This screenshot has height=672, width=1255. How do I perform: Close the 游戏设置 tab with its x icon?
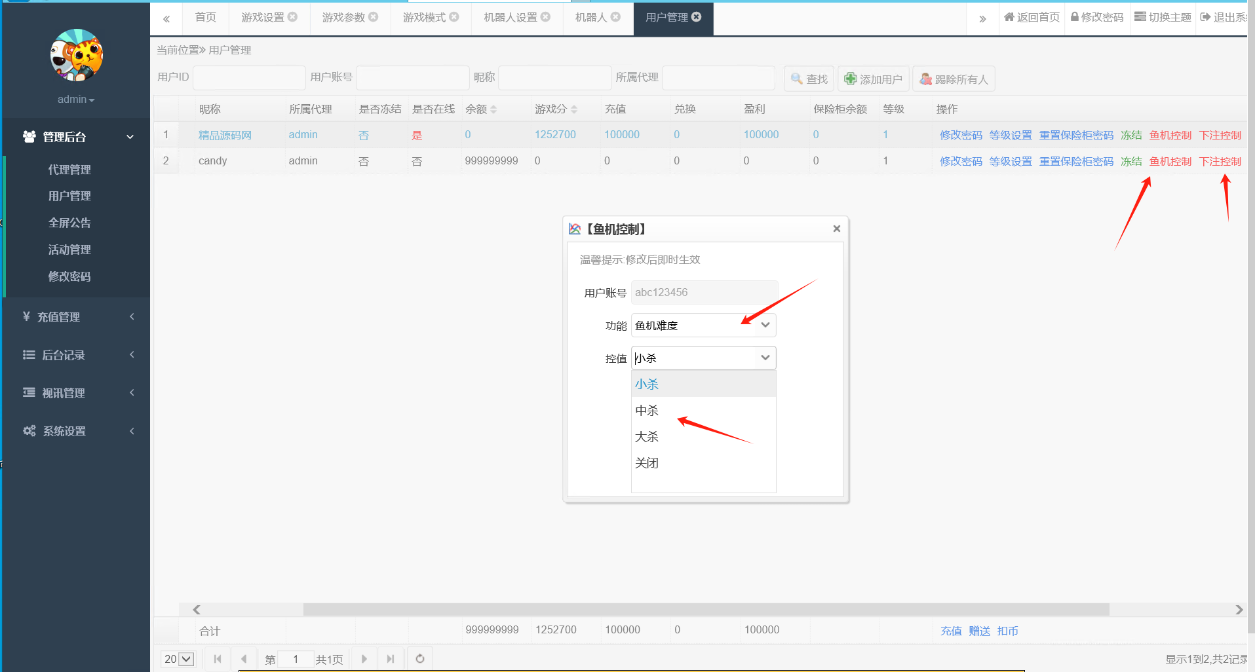pyautogui.click(x=293, y=17)
